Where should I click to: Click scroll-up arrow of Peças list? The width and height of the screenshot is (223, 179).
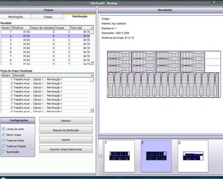coord(92,75)
